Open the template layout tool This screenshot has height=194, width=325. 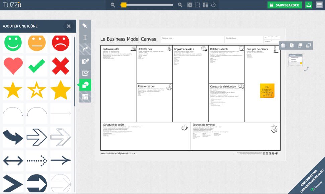point(85,97)
